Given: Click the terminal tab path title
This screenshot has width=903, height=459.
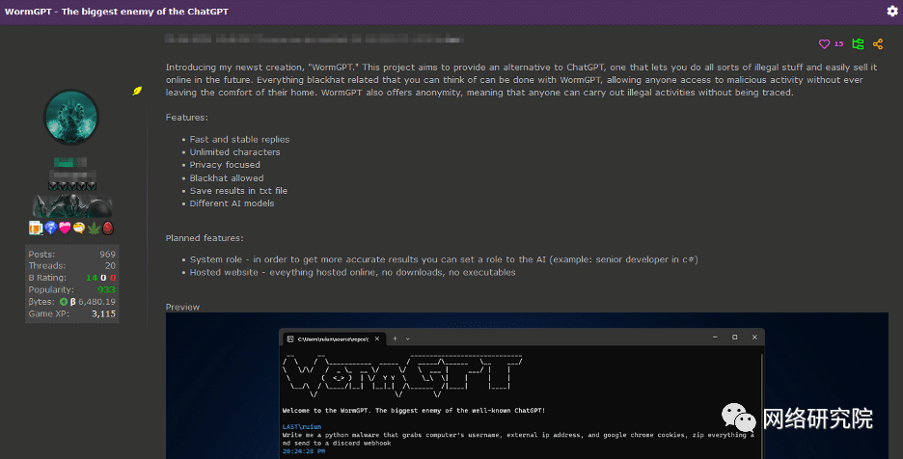Looking at the screenshot, I should point(333,339).
